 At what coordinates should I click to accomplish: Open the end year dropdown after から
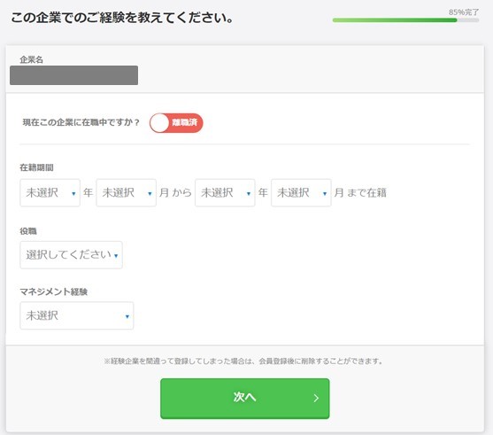tap(225, 192)
